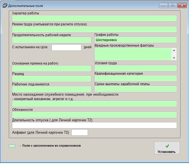Click the window title Дополнительные поля

pos(26,6)
